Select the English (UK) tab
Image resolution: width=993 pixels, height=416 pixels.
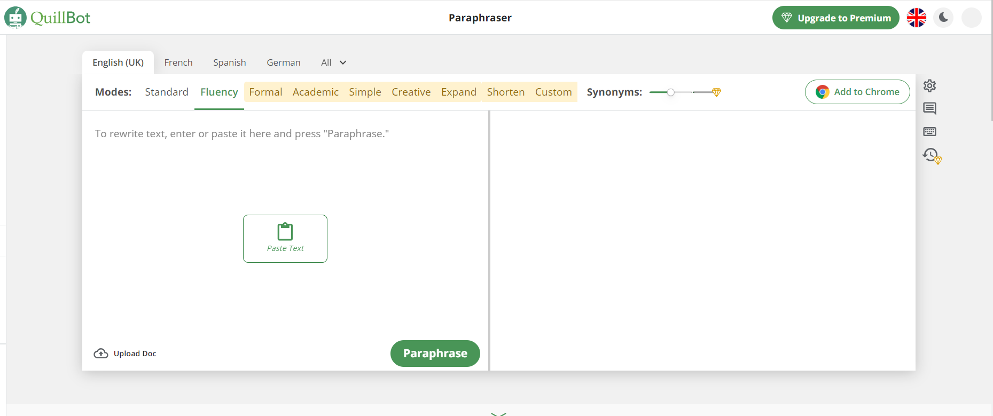118,62
